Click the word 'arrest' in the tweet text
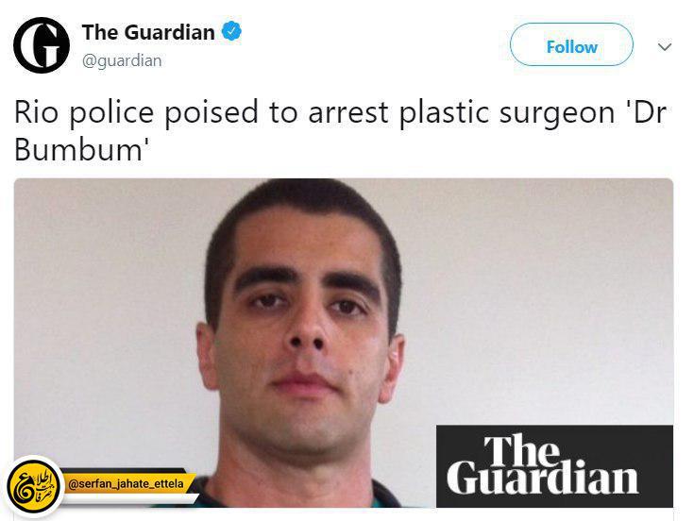The image size is (694, 521). [348, 113]
